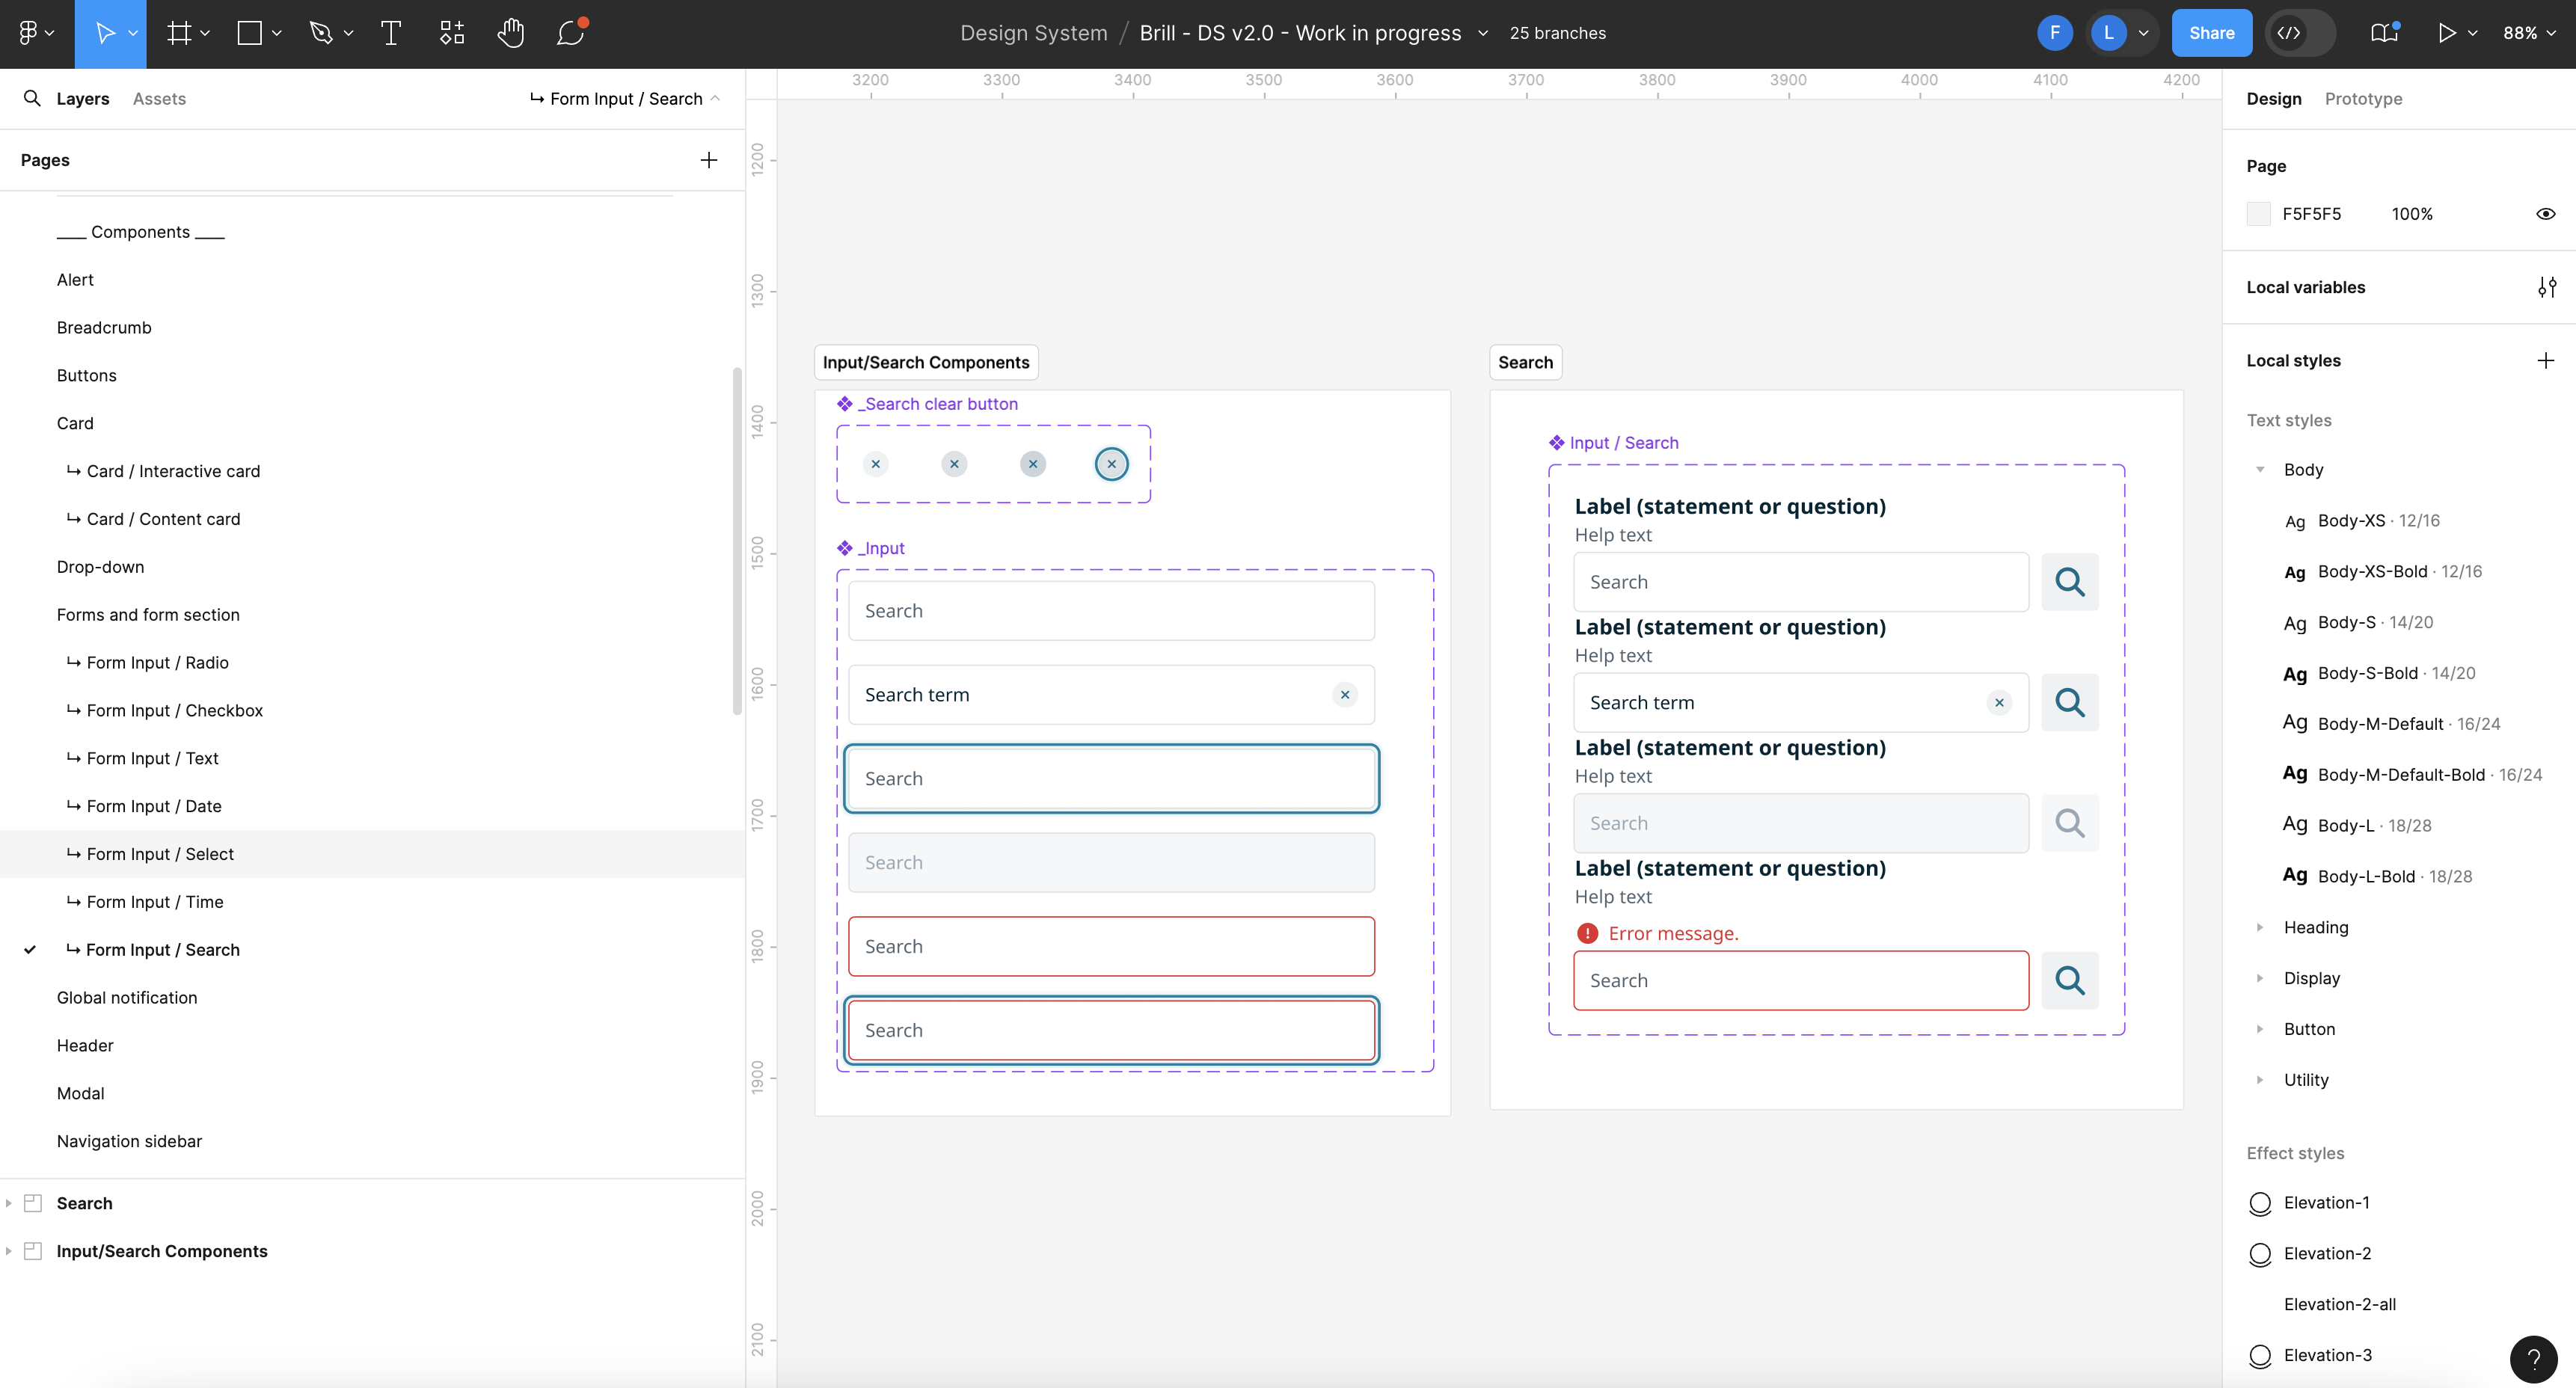The image size is (2576, 1388).
Task: Select the Pen tool
Action: click(x=320, y=32)
